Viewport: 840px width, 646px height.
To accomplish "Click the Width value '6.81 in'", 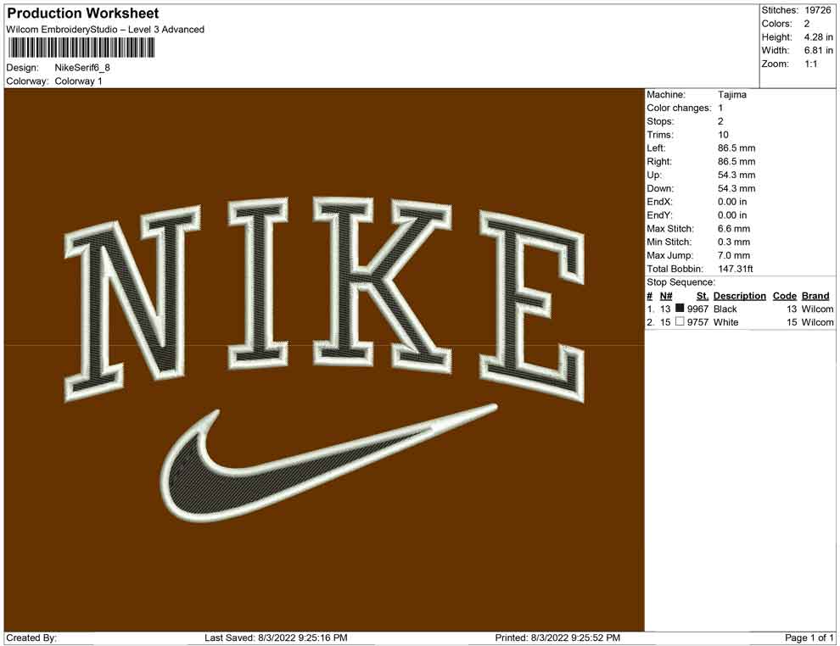I will pos(818,50).
